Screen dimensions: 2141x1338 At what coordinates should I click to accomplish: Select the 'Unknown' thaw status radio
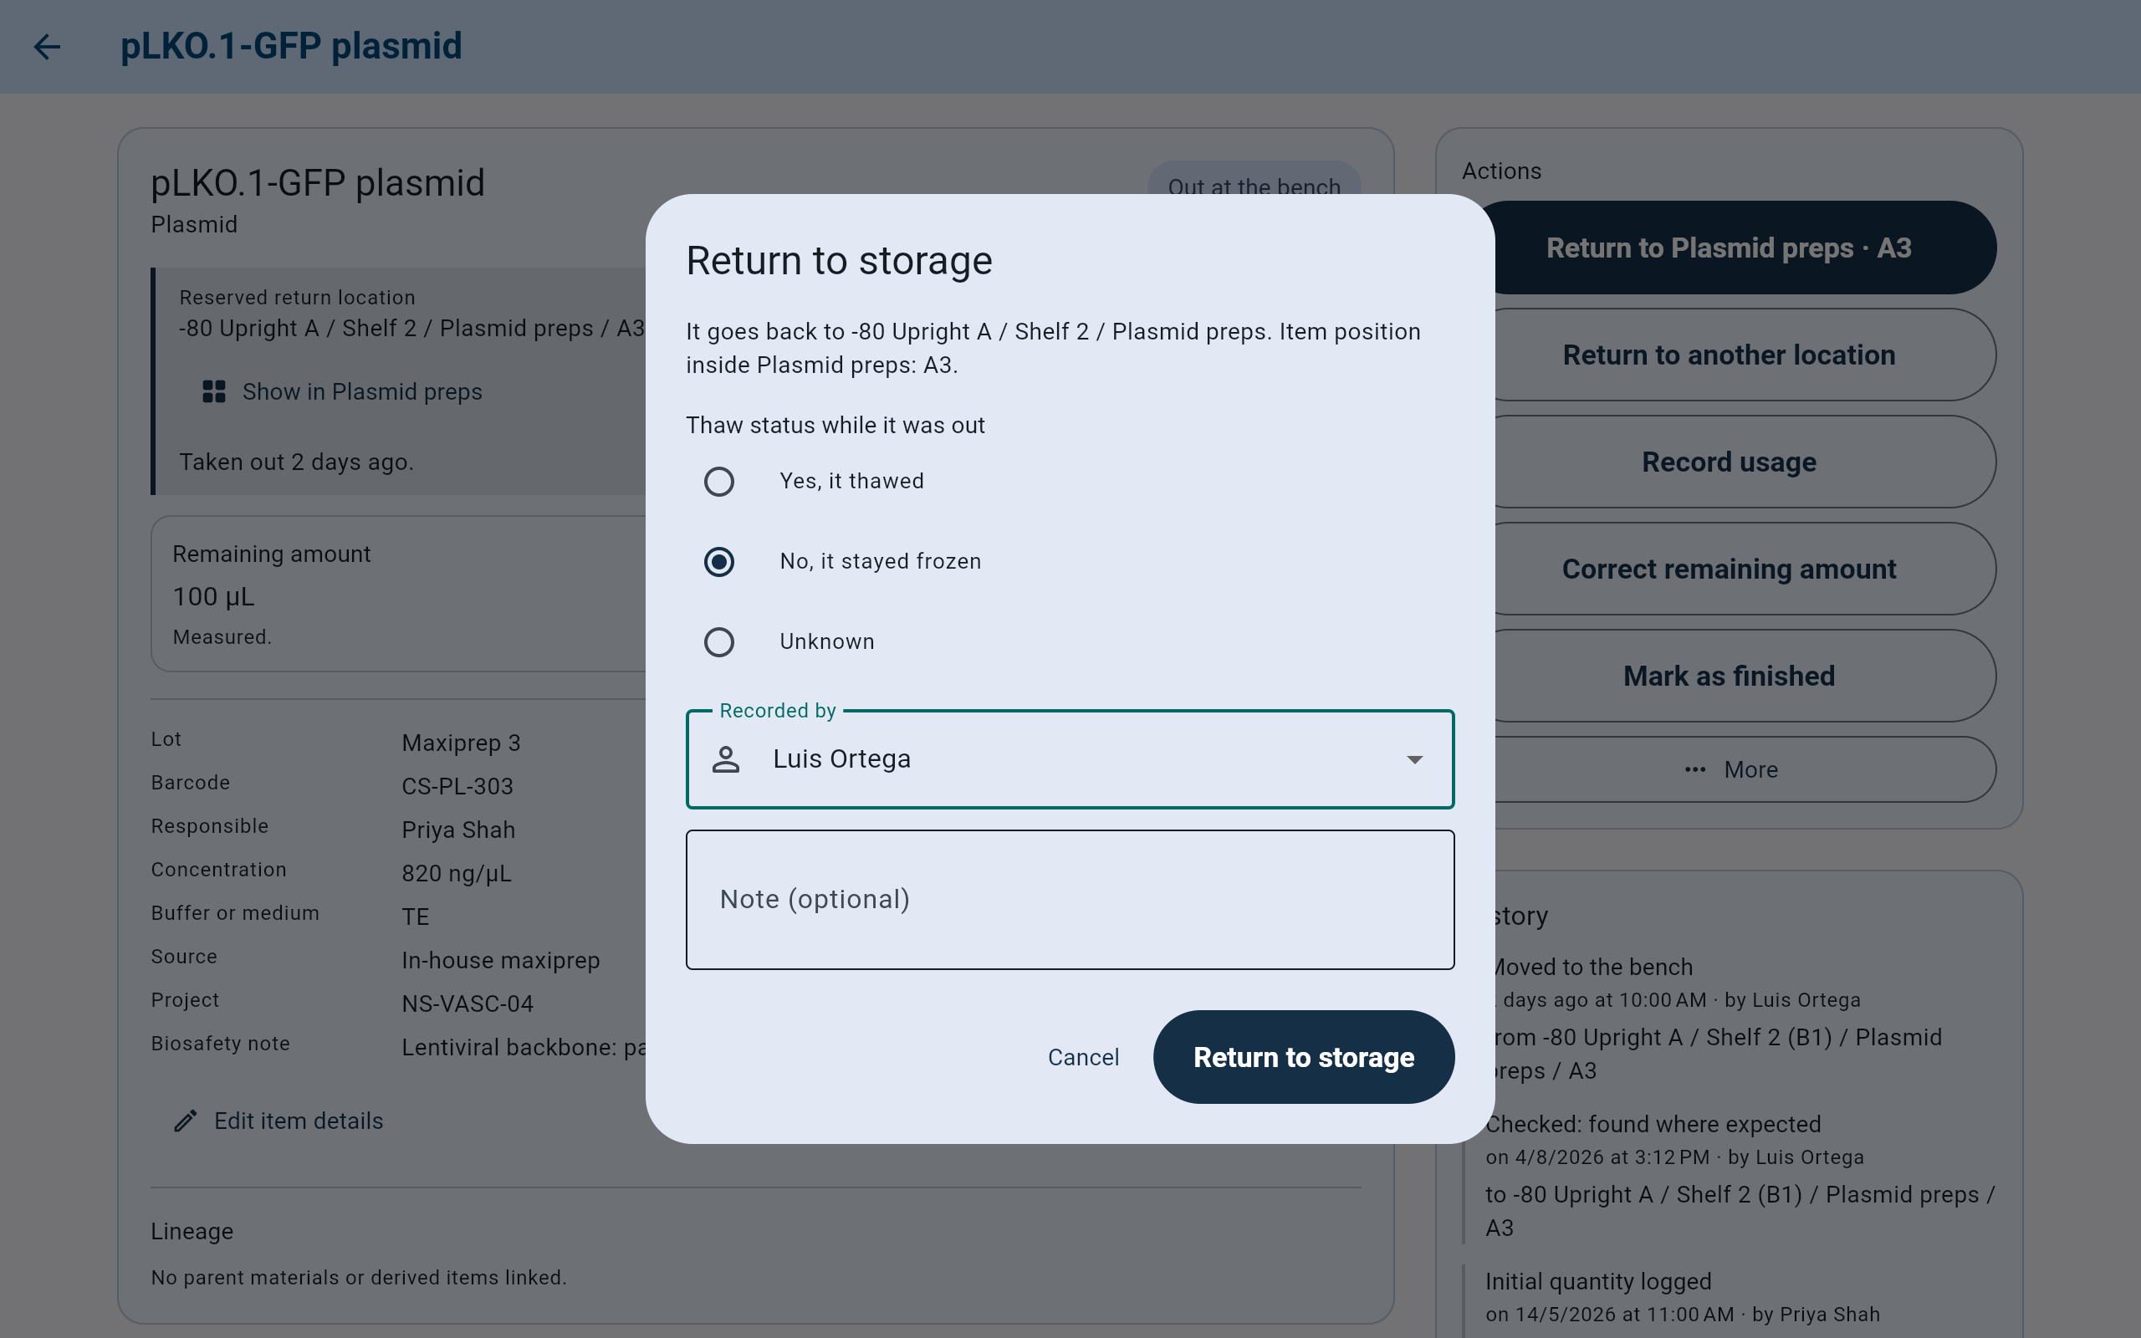pyautogui.click(x=718, y=641)
